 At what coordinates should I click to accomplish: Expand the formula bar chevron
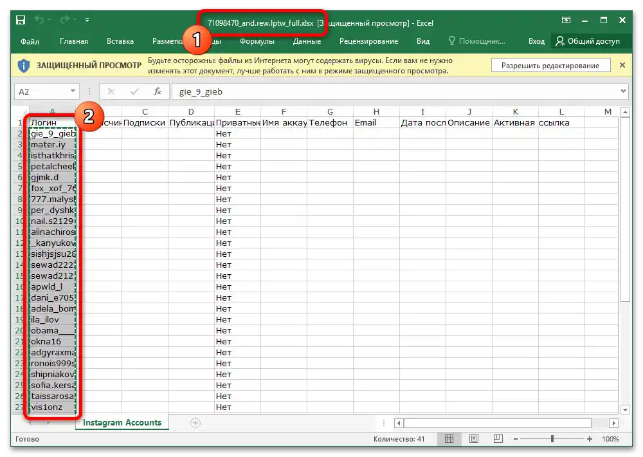pyautogui.click(x=623, y=91)
